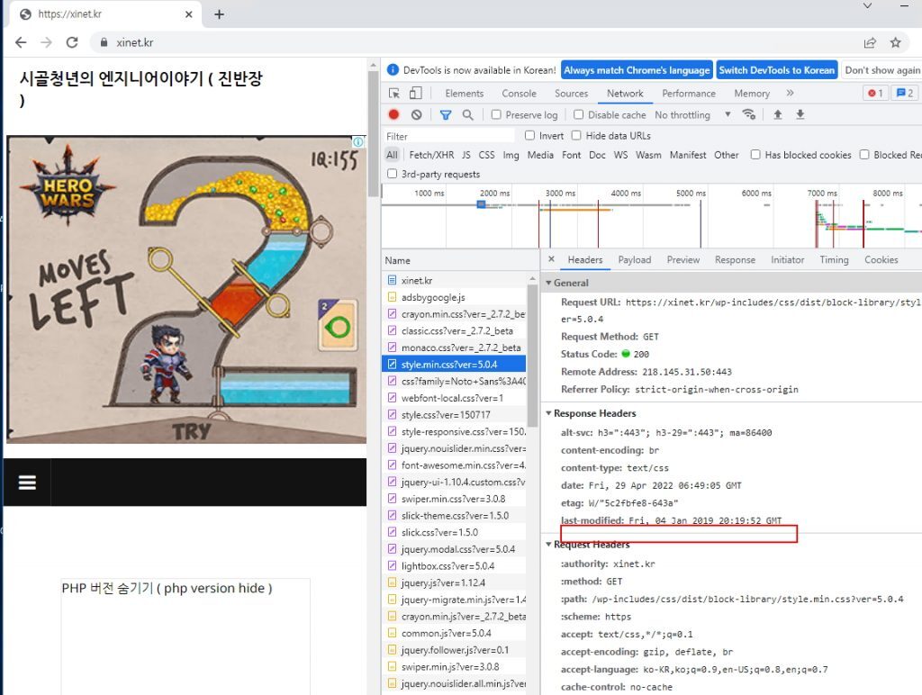This screenshot has height=695, width=922.
Task: Check Hide data URLs
Action: coord(576,135)
